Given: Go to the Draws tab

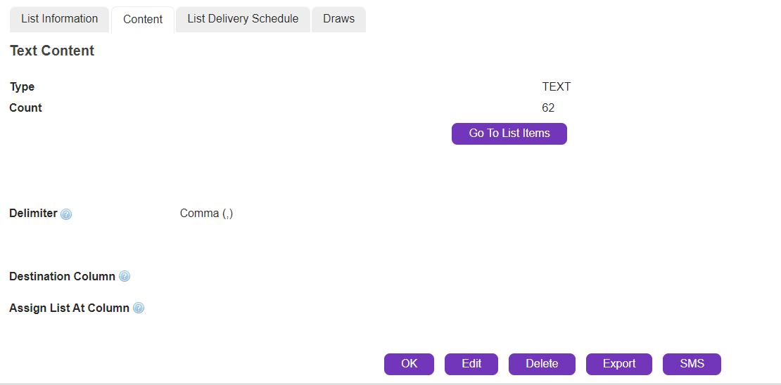Looking at the screenshot, I should click(338, 19).
